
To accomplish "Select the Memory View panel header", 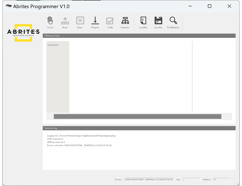I will [139, 36].
